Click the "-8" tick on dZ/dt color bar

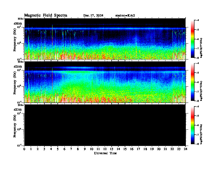click(198, 144)
